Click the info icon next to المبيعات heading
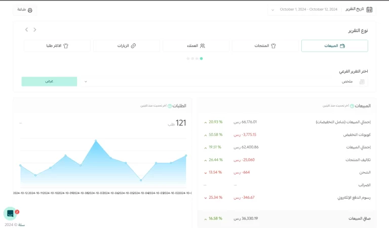This screenshot has width=389, height=228. click(x=352, y=106)
